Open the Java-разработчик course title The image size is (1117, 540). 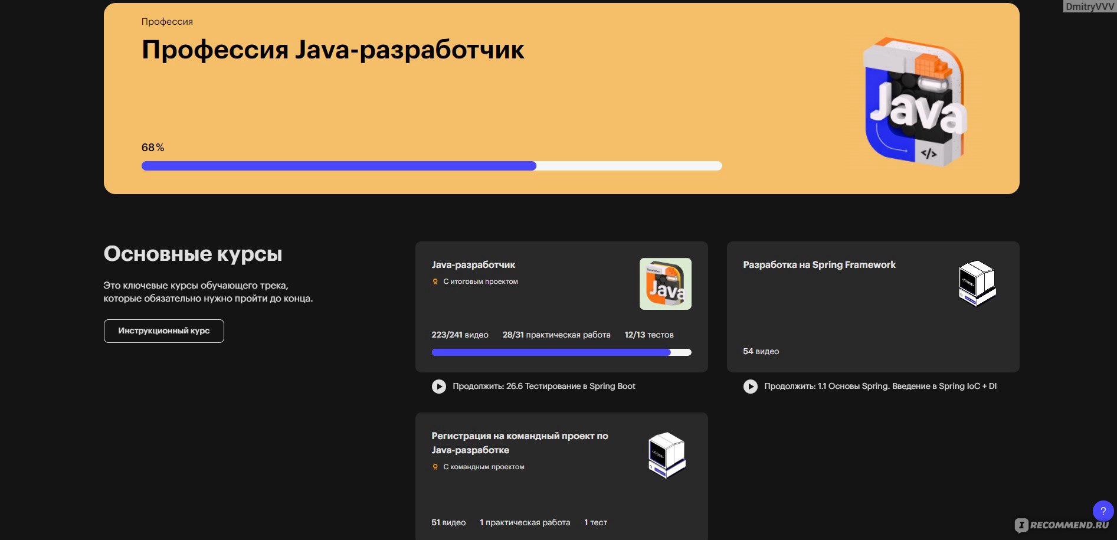click(473, 265)
